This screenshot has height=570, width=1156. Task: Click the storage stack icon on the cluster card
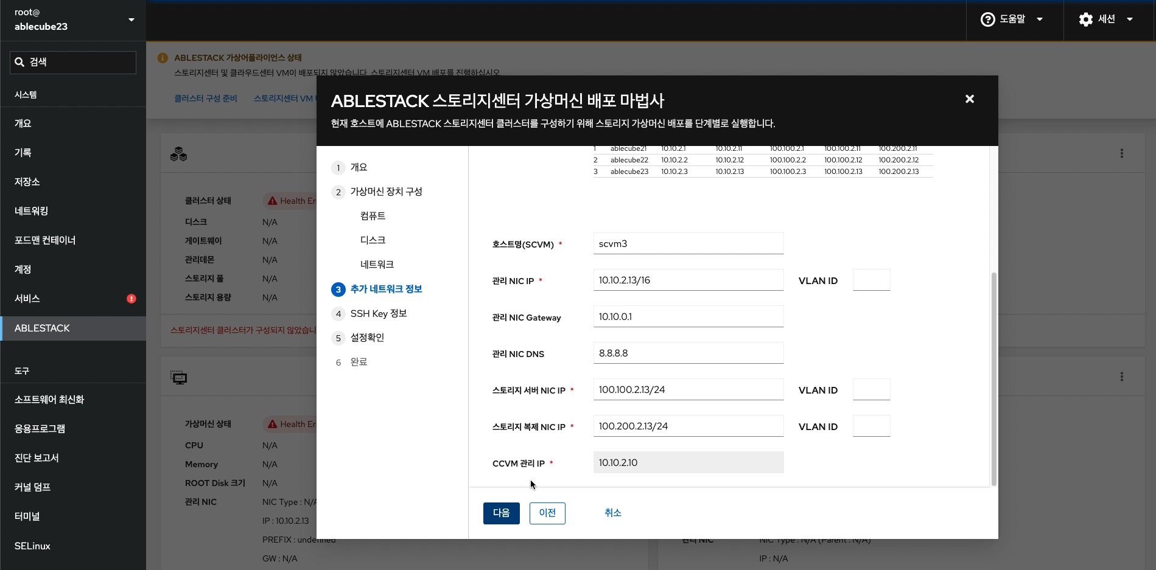[179, 154]
